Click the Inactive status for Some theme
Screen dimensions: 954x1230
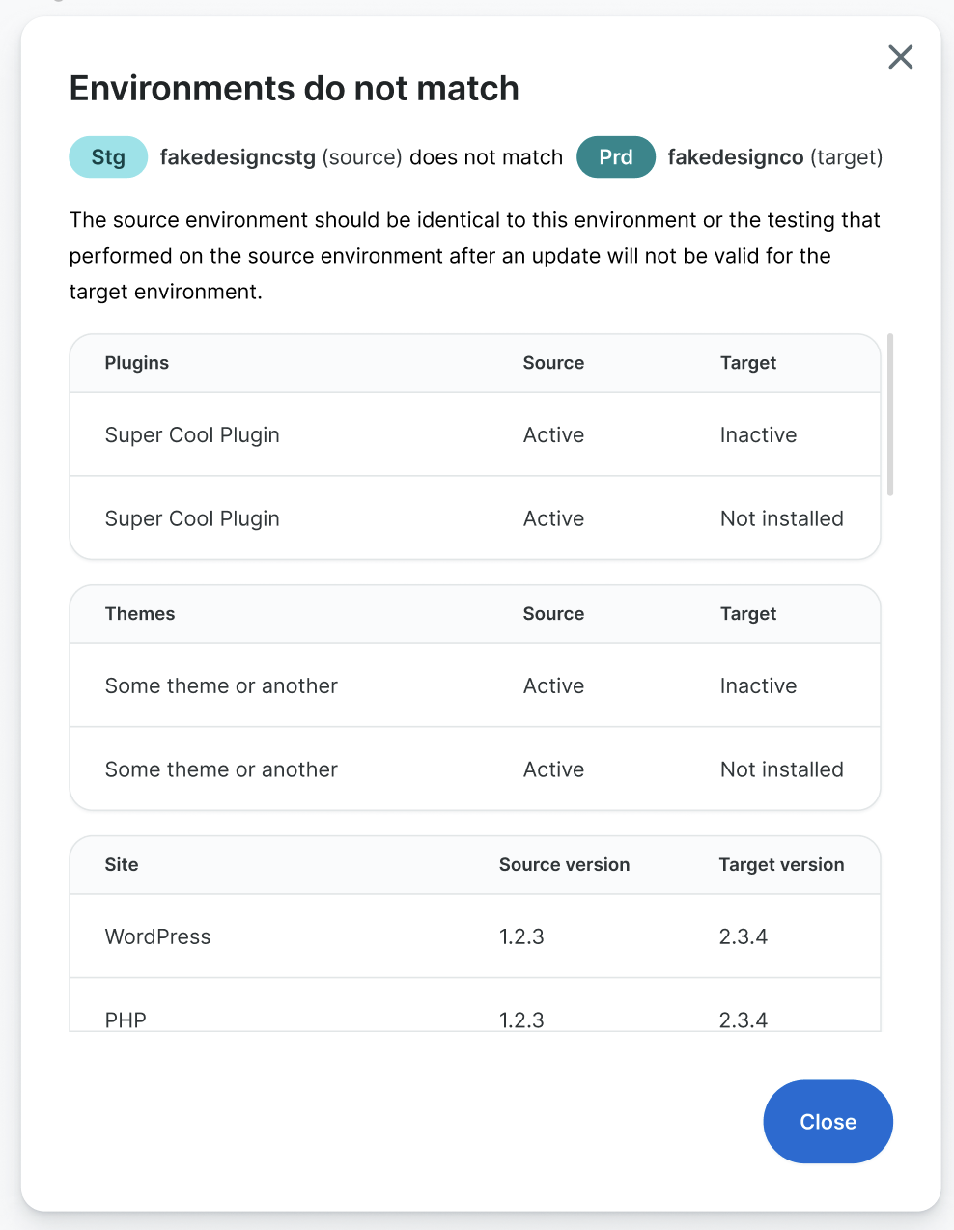pos(757,685)
